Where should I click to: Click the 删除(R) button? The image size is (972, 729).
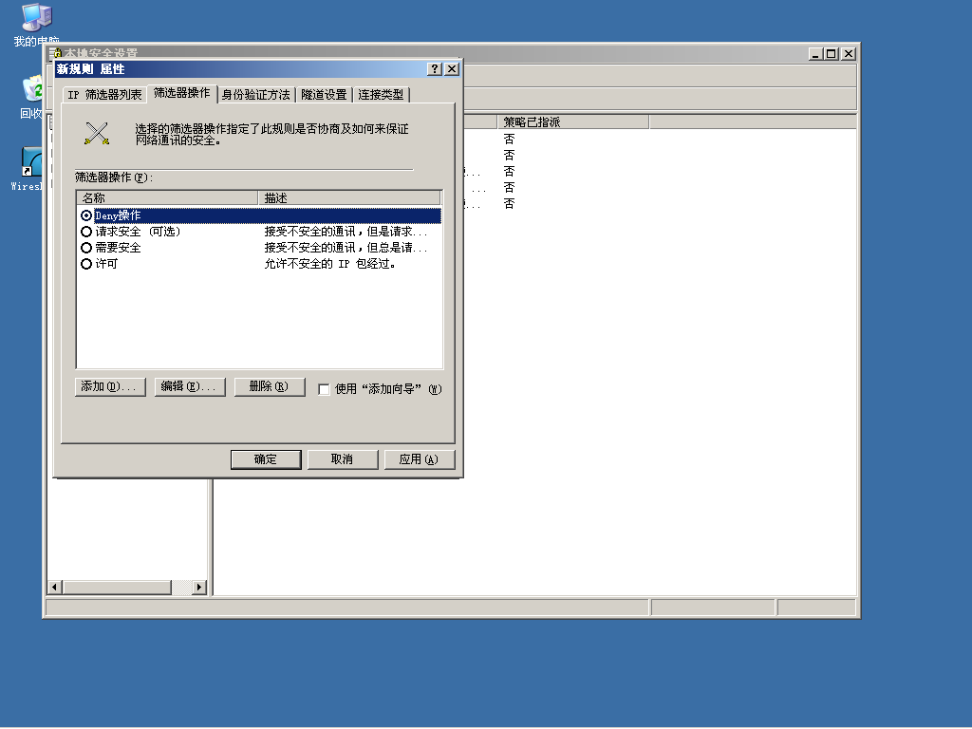pos(270,387)
